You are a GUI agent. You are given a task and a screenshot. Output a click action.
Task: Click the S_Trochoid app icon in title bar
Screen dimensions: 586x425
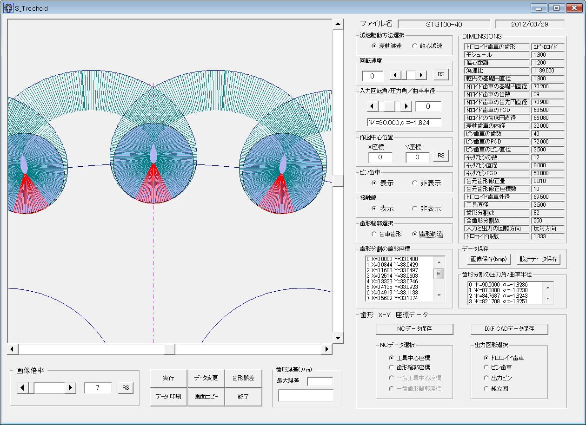(8, 8)
